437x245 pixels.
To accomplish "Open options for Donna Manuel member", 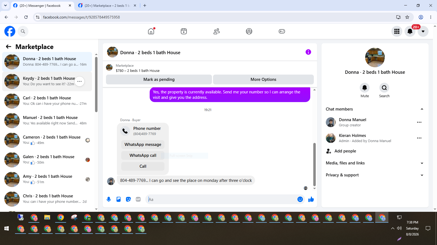I will [x=419, y=122].
